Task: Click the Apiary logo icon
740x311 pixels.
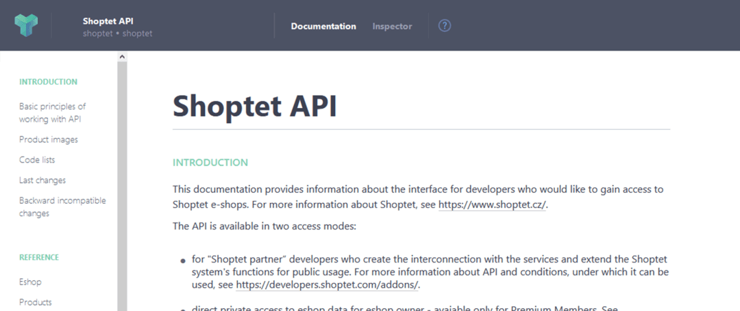Action: tap(26, 25)
